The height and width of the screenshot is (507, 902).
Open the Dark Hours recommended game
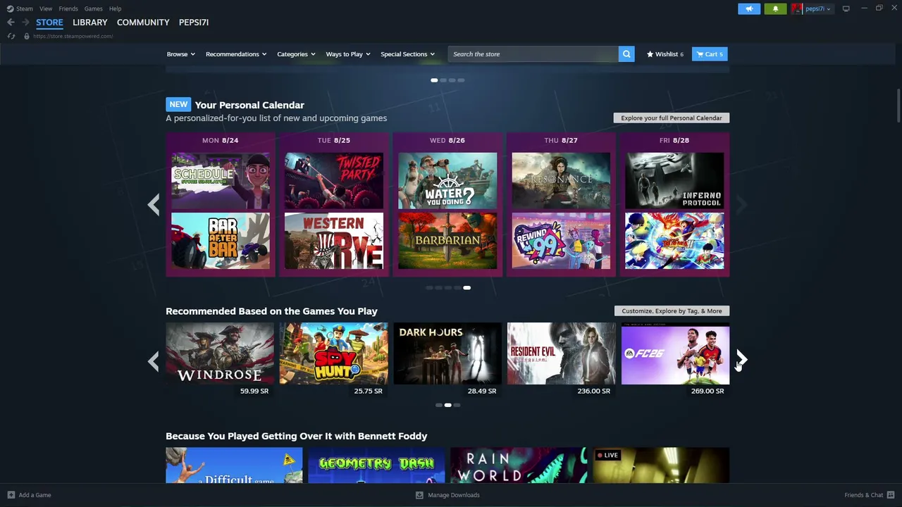pyautogui.click(x=447, y=353)
